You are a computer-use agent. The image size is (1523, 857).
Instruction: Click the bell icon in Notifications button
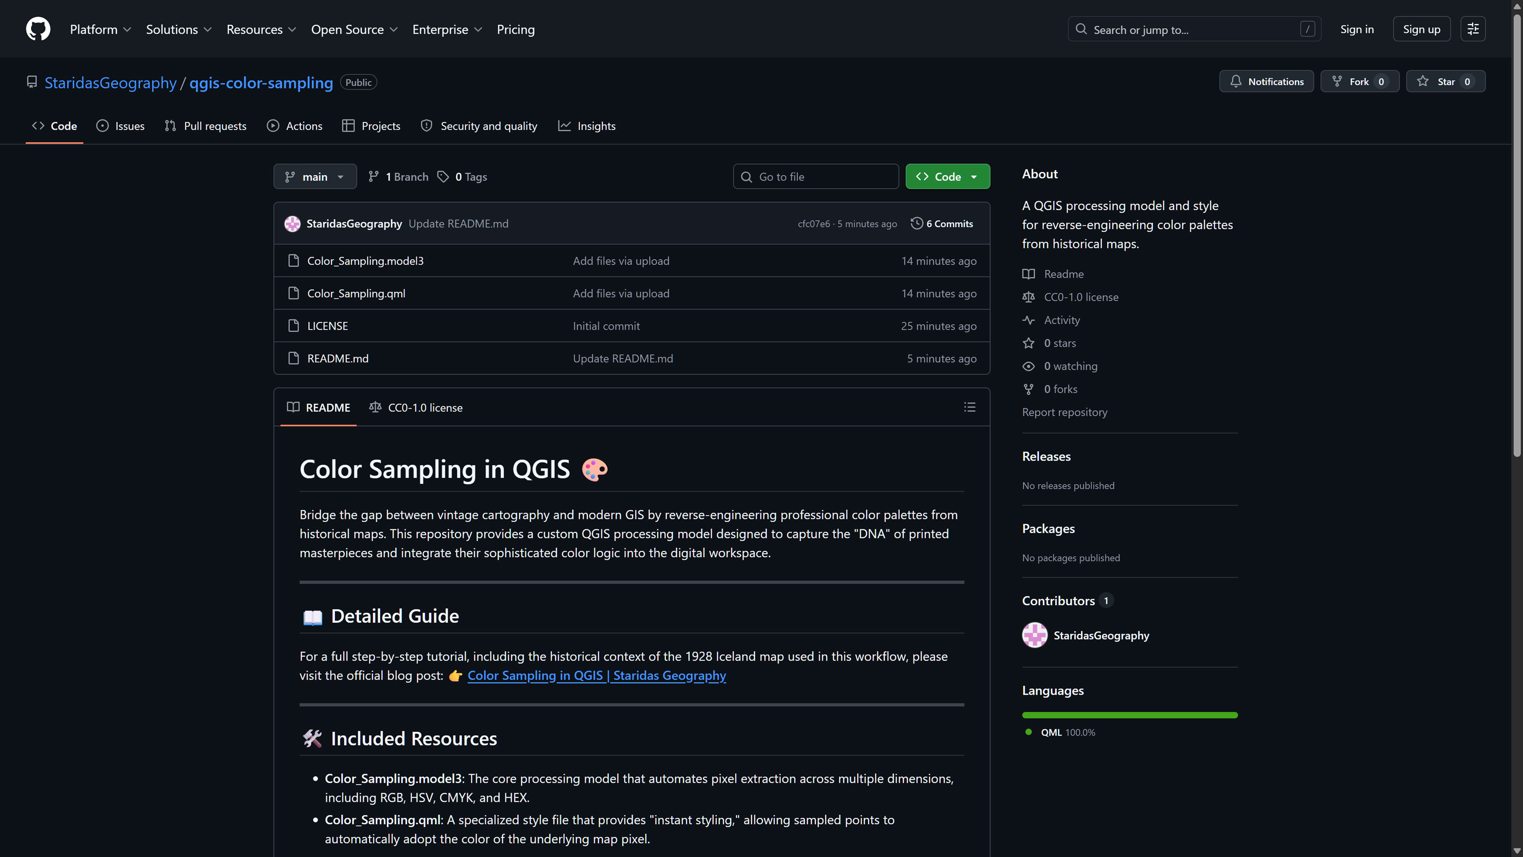tap(1236, 81)
